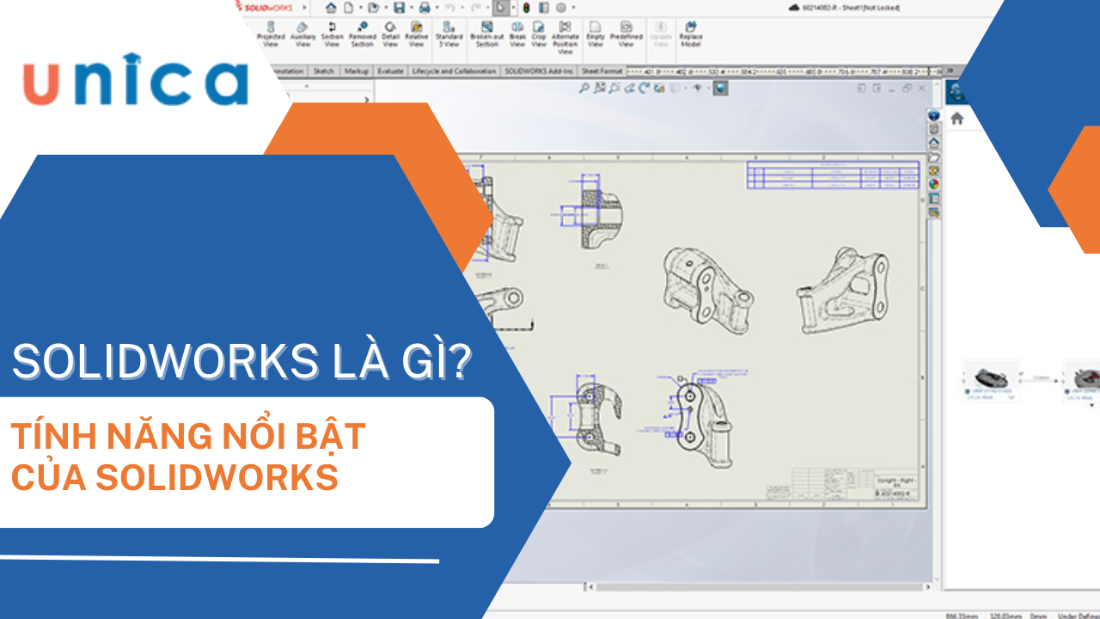Open the dropdown arrow beside Save icon
This screenshot has width=1100, height=619.
(x=412, y=8)
